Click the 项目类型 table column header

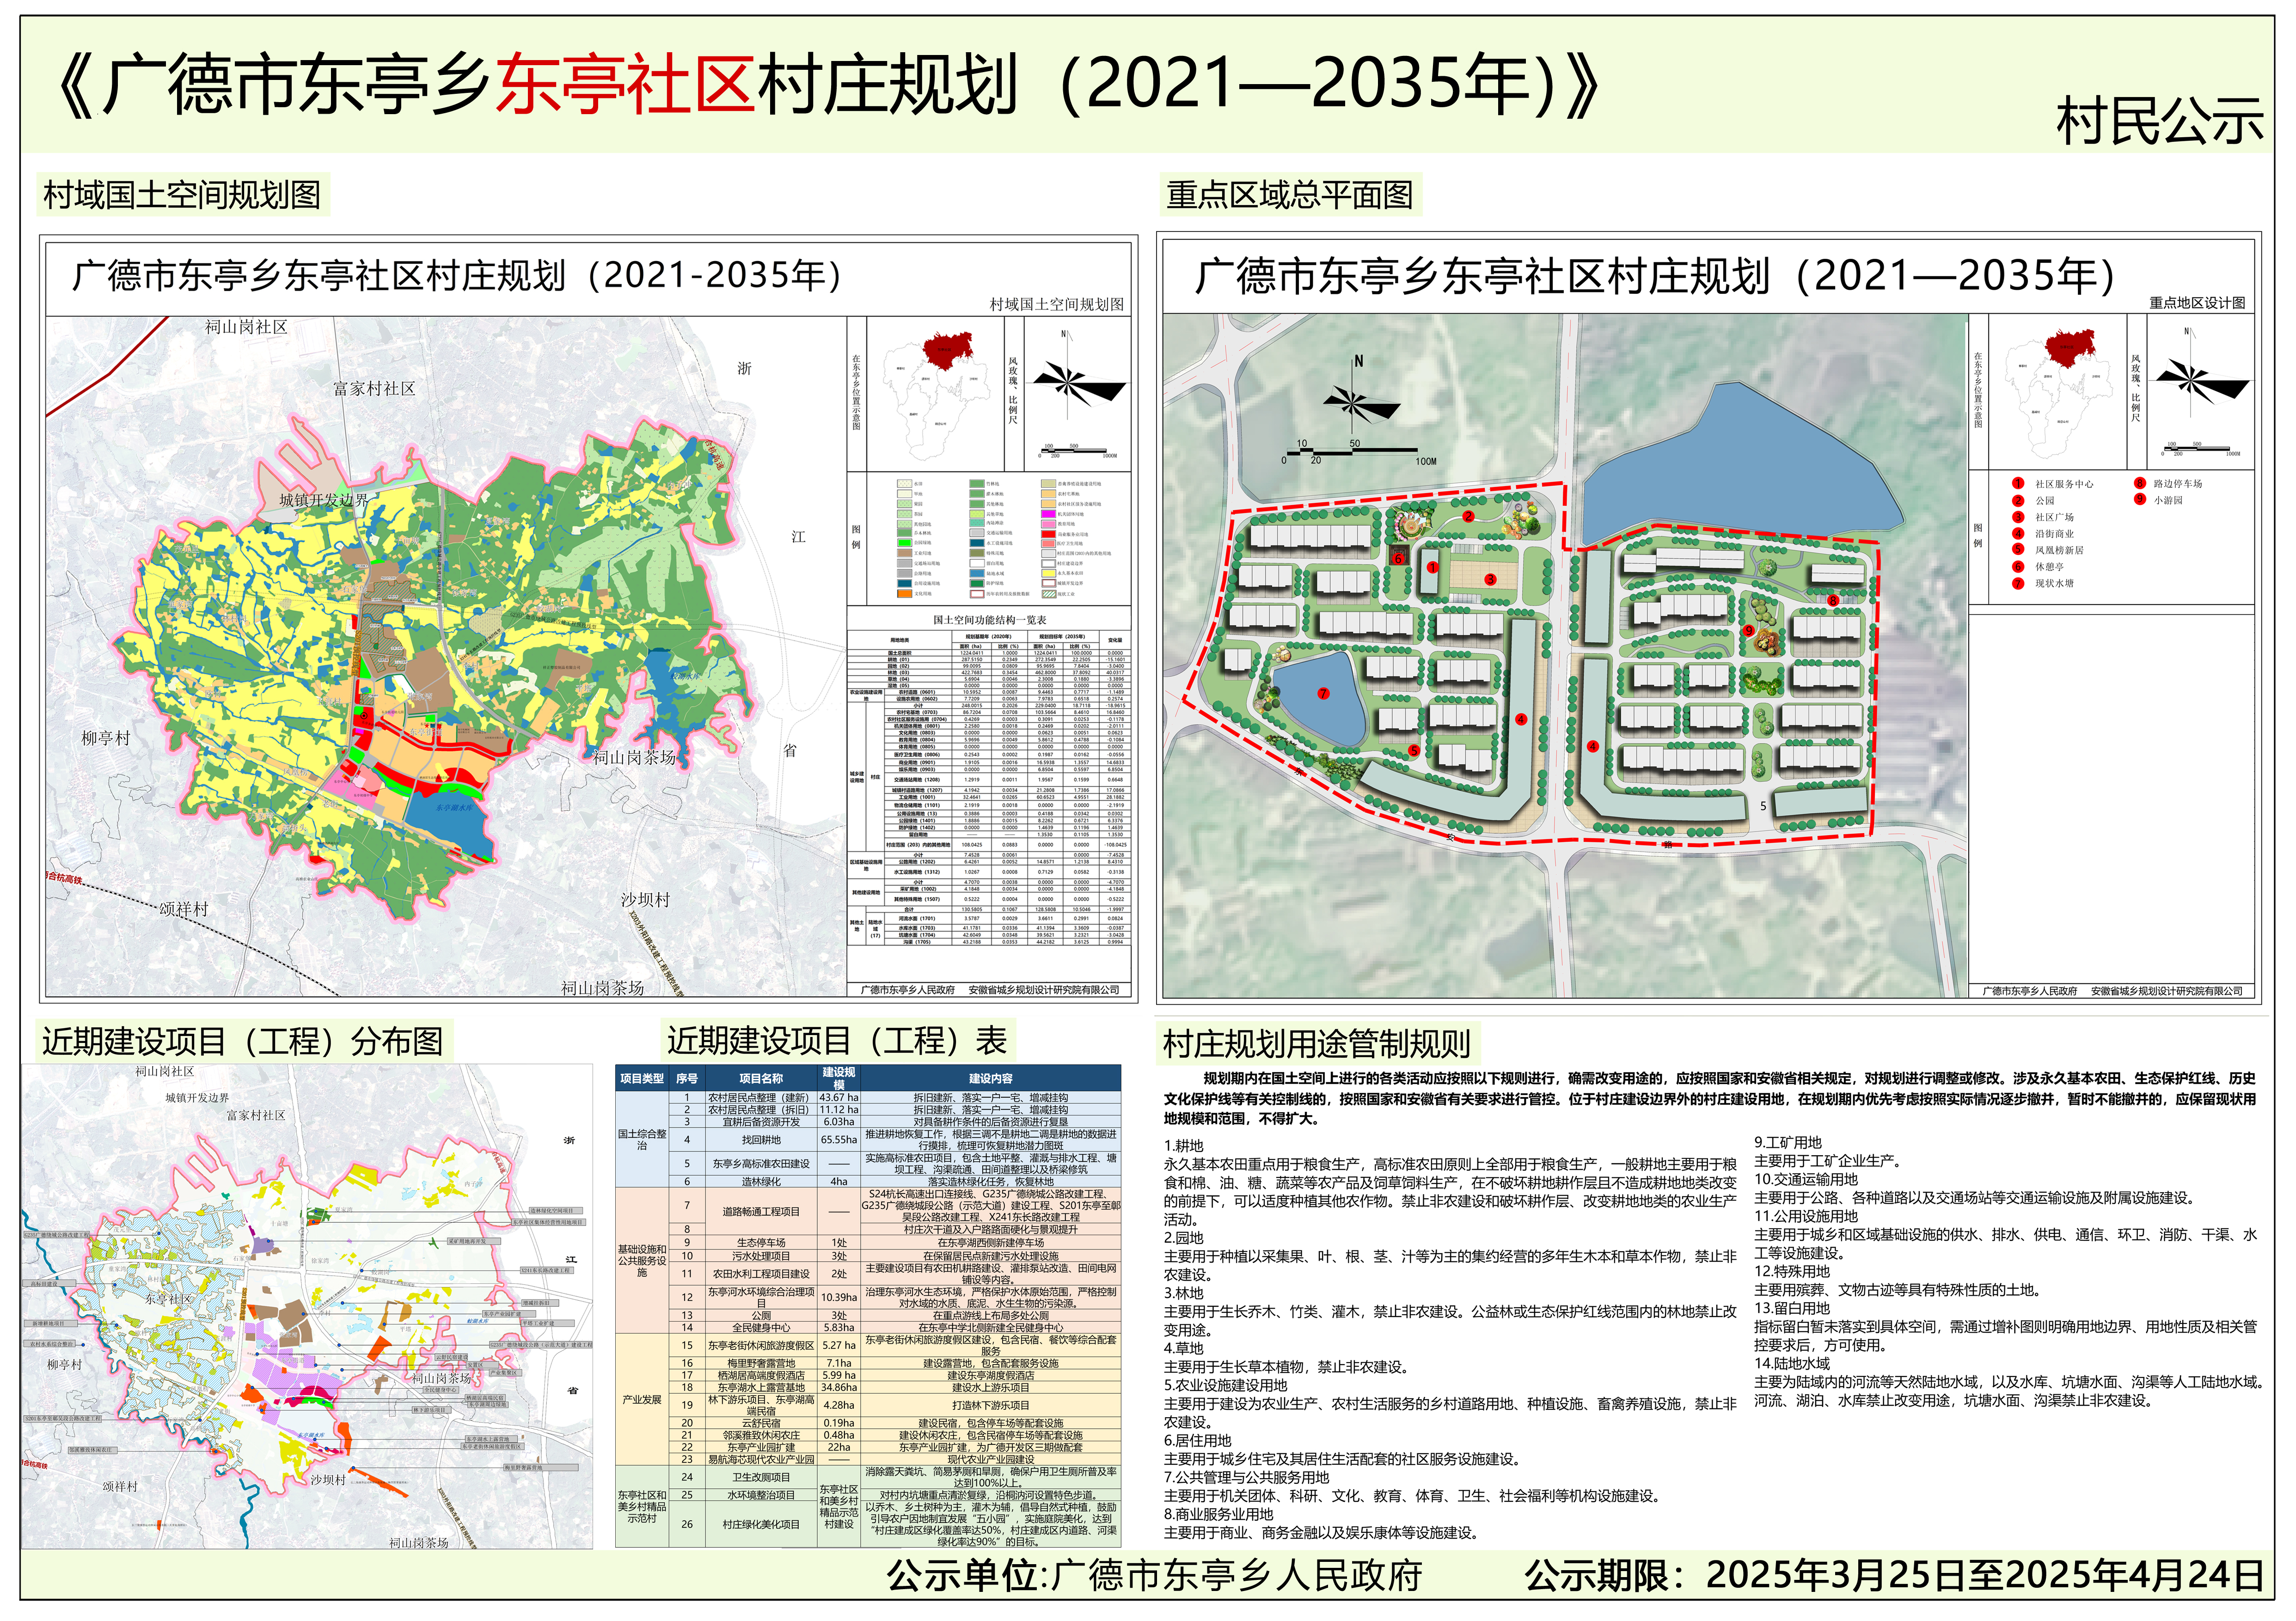tap(642, 1079)
